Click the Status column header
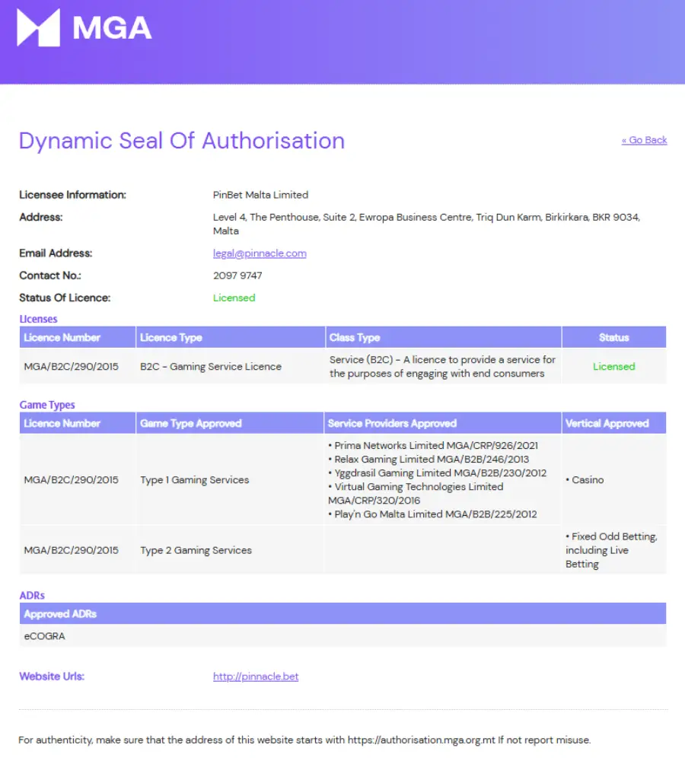 613,337
